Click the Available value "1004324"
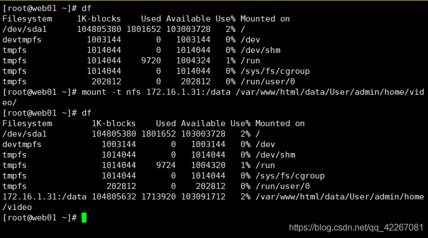Image resolution: width=428 pixels, height=238 pixels. coord(193,61)
